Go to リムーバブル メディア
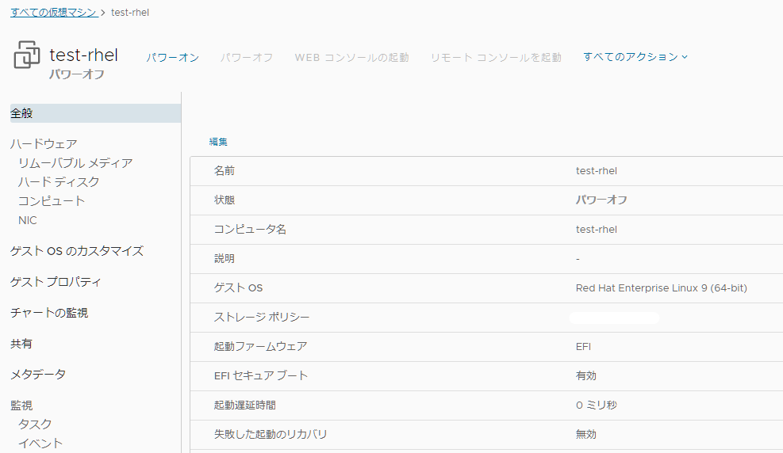 pyautogui.click(x=75, y=163)
